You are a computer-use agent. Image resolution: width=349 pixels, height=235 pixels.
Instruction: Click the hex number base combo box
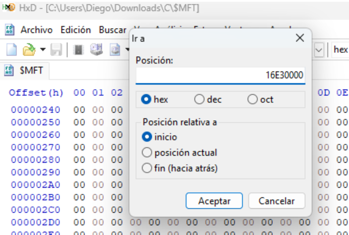click(340, 50)
